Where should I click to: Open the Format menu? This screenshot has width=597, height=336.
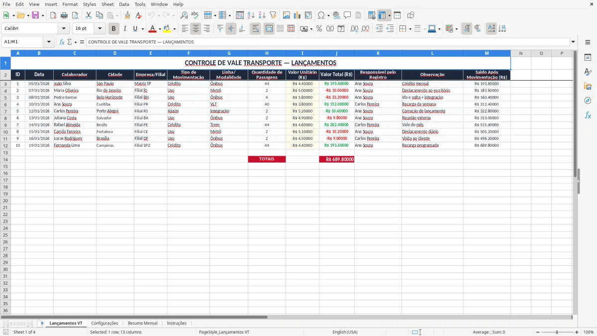70,4
